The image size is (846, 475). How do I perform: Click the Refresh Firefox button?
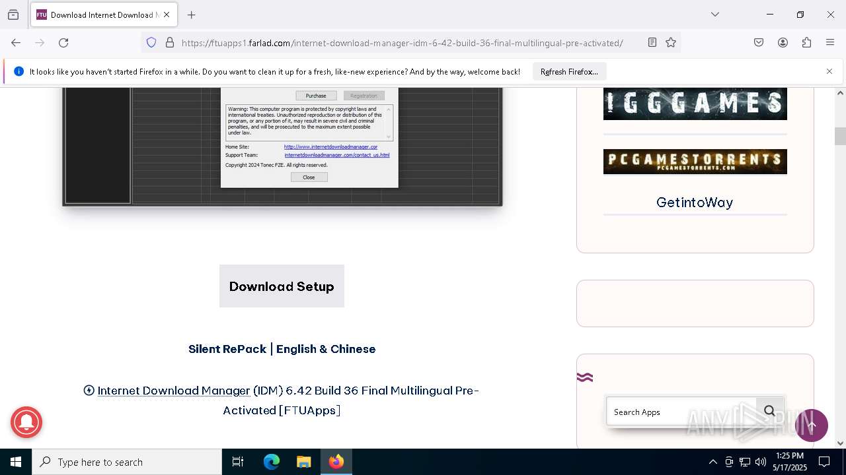click(569, 72)
